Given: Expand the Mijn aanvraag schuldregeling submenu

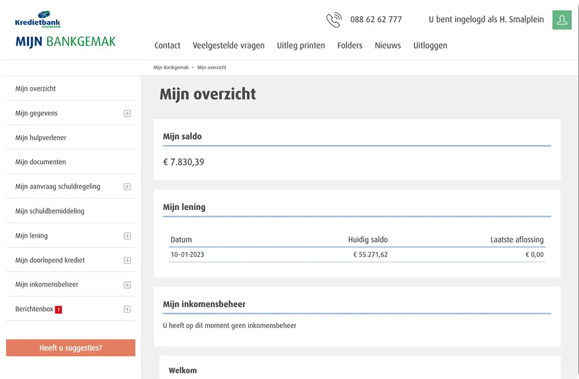Looking at the screenshot, I should tap(127, 187).
